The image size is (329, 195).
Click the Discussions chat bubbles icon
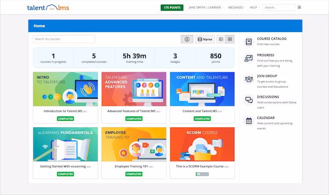(249, 100)
